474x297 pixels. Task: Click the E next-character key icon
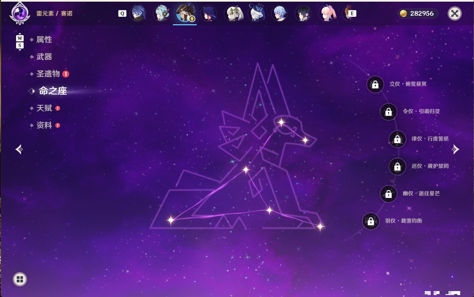[352, 13]
